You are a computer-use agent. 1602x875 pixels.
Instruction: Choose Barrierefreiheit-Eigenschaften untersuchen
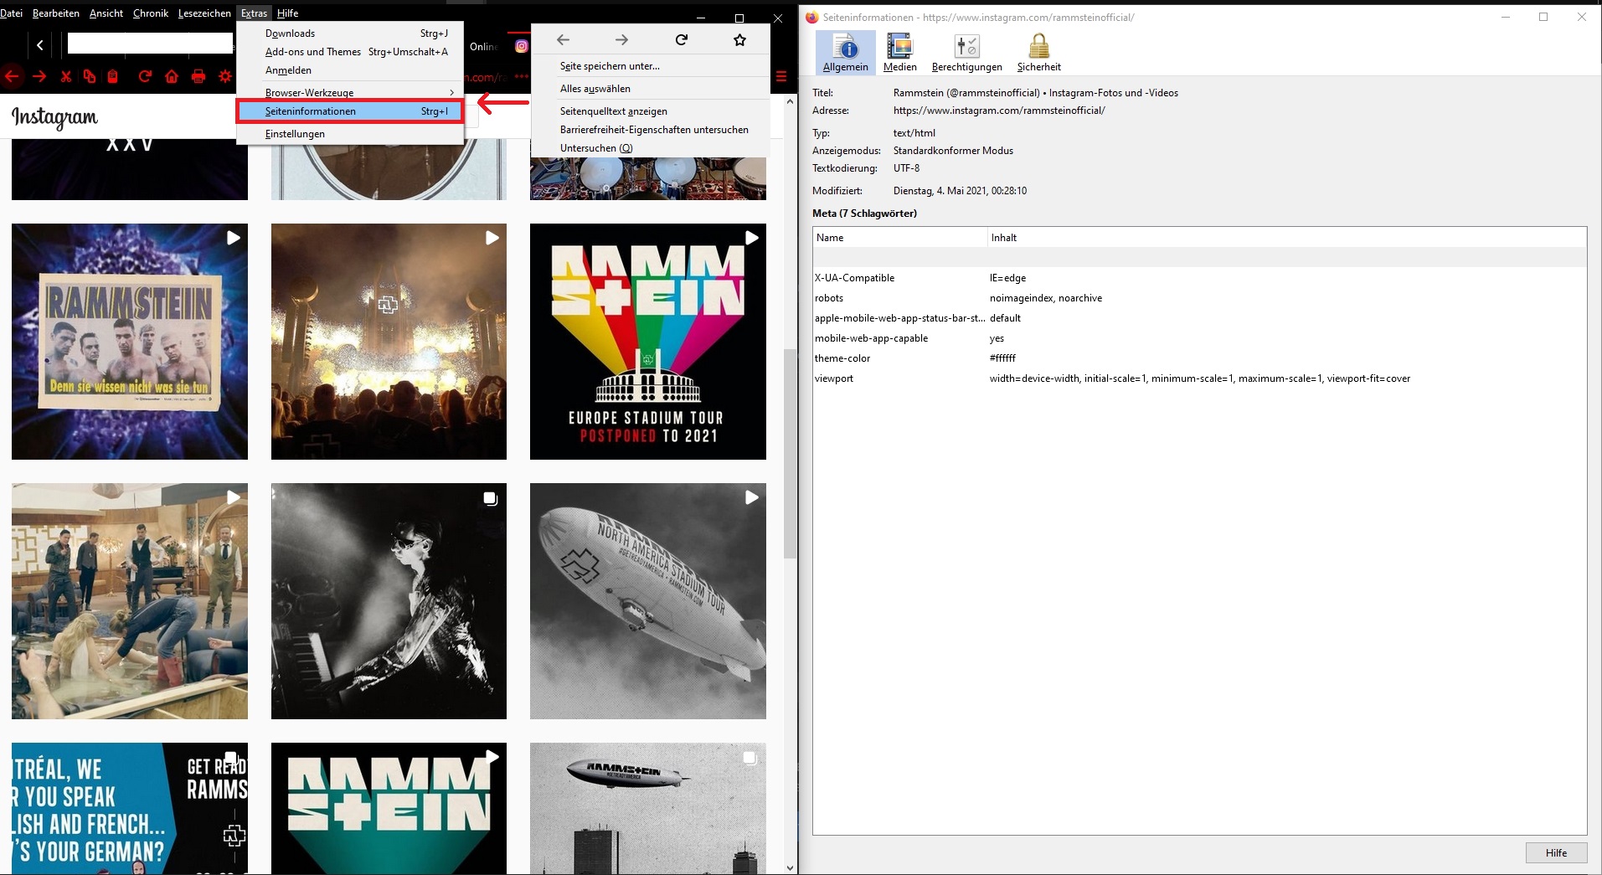(x=651, y=130)
